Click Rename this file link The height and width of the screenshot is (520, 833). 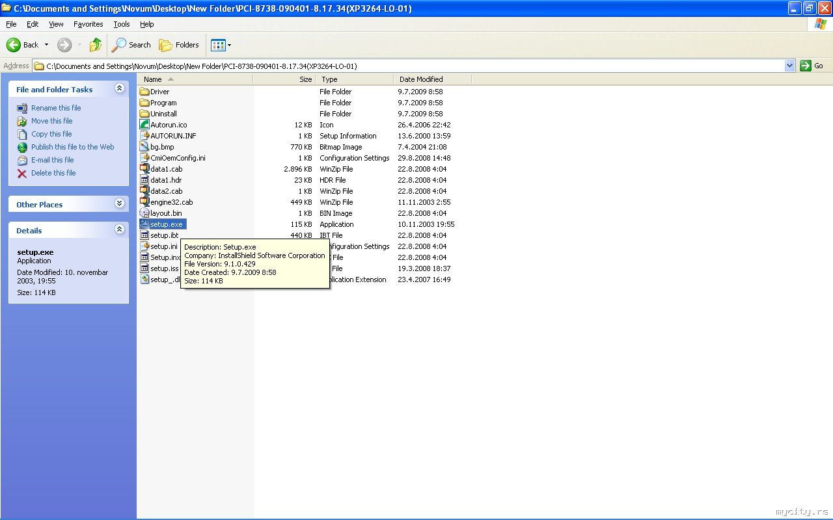coord(56,108)
